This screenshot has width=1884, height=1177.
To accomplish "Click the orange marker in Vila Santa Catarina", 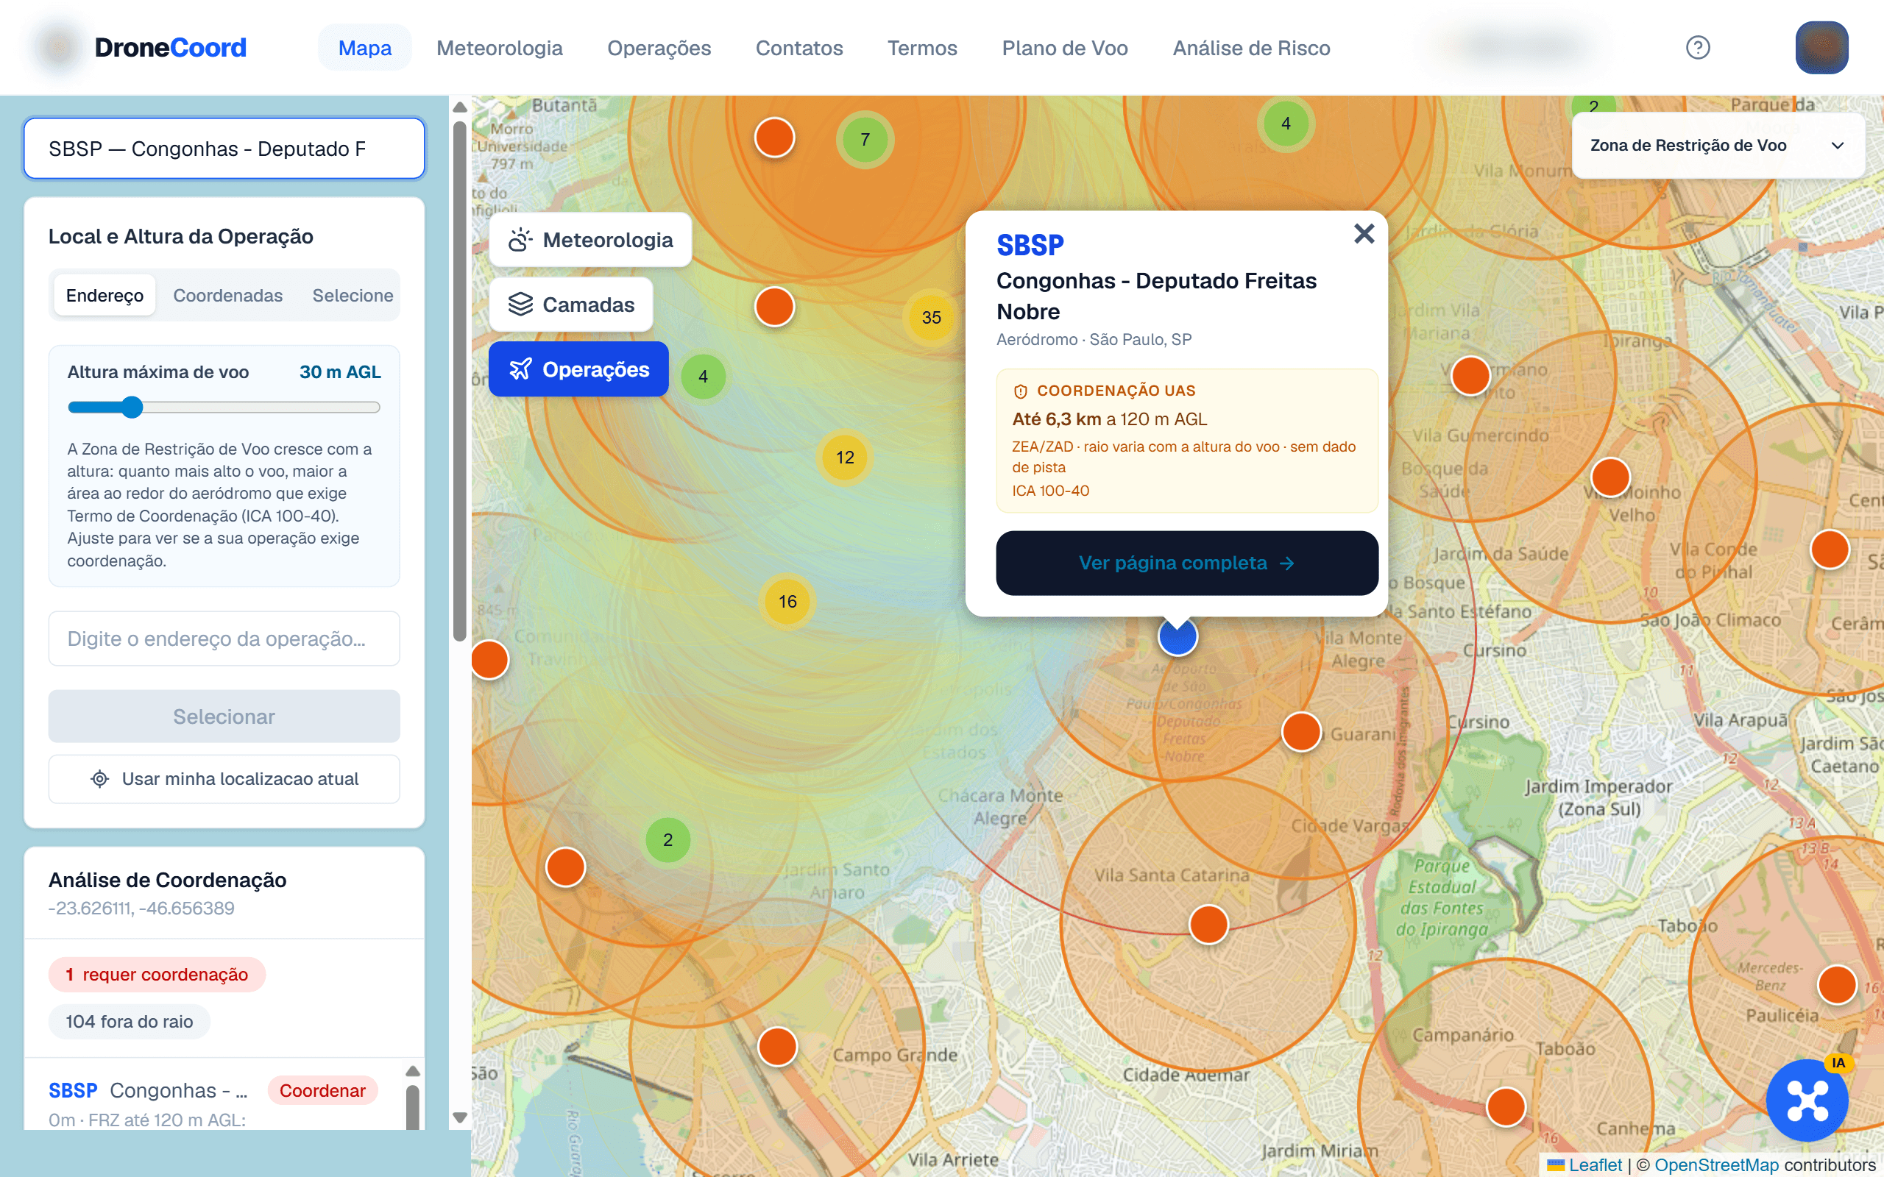I will tap(1208, 924).
